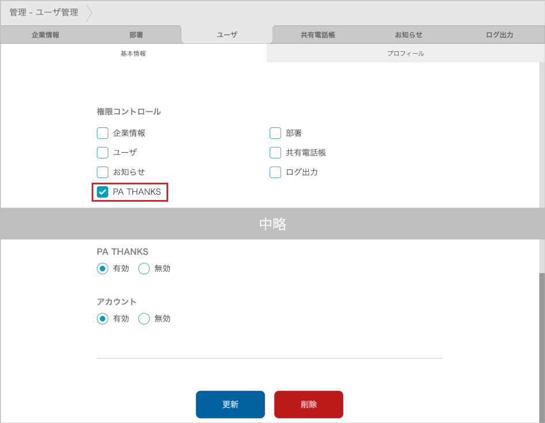545x423 pixels.
Task: Select the ユーザ tab
Action: (x=227, y=35)
